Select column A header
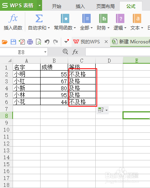The width and height of the screenshot is (150, 188). [26, 60]
